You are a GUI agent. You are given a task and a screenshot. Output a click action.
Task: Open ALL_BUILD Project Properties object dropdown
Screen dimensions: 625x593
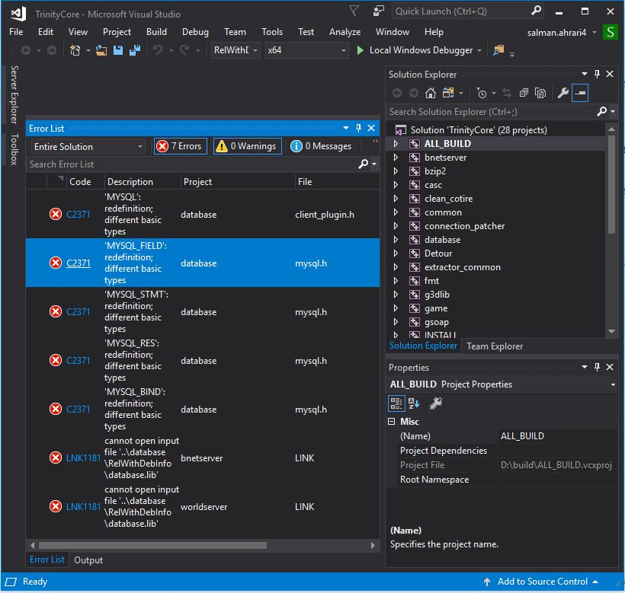click(x=613, y=384)
